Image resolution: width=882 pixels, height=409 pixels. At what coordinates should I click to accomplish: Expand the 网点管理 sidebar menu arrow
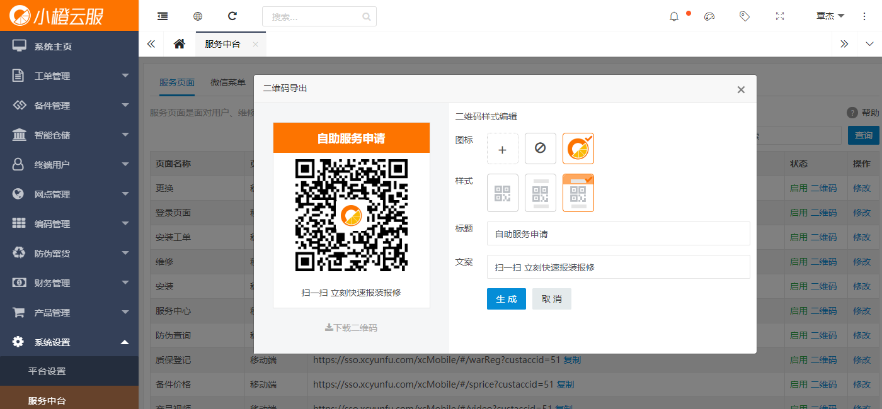tap(125, 194)
